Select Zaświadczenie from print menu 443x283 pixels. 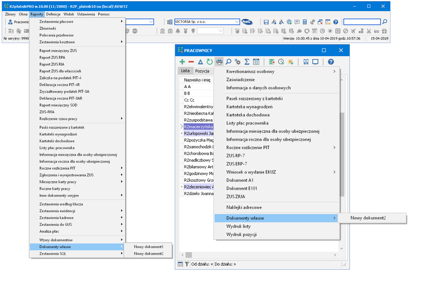pos(277,80)
